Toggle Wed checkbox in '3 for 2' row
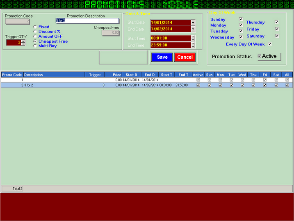 tap(242, 85)
